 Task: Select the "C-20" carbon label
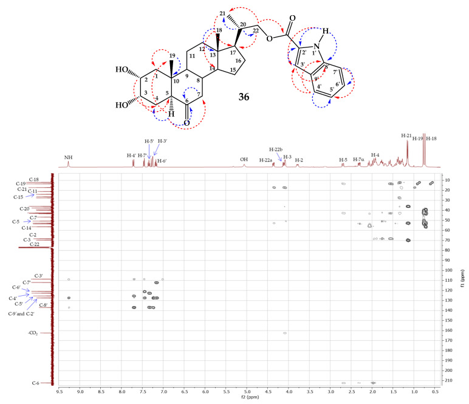coord(24,209)
